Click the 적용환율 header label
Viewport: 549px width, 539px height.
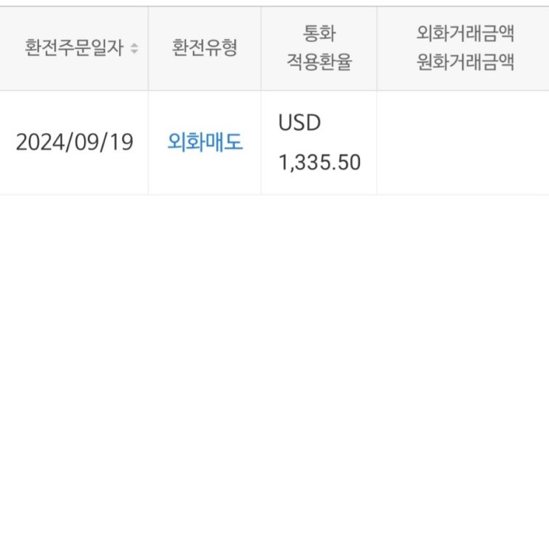click(318, 63)
